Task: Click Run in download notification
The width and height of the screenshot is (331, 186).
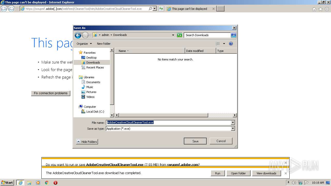Action: [218, 173]
